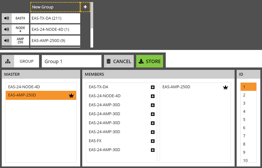The width and height of the screenshot is (262, 168).
Task: Select ID 1
Action: click(248, 87)
